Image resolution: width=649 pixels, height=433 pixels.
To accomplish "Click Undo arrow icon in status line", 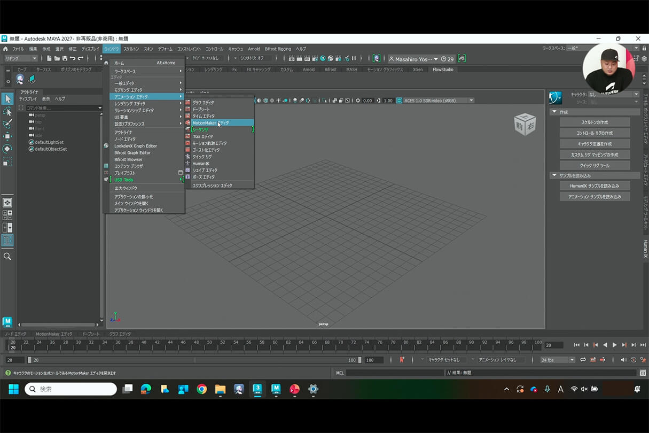I will pos(73,58).
